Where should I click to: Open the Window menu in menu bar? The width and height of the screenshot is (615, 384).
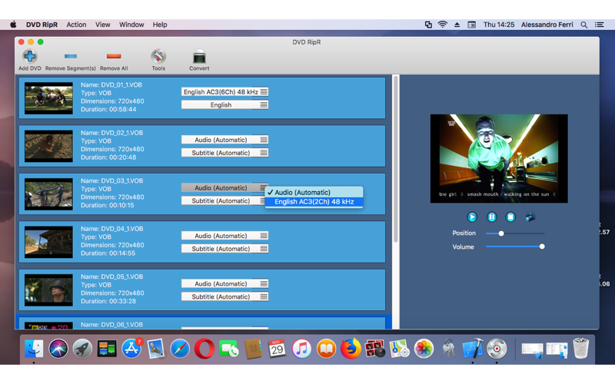point(131,25)
